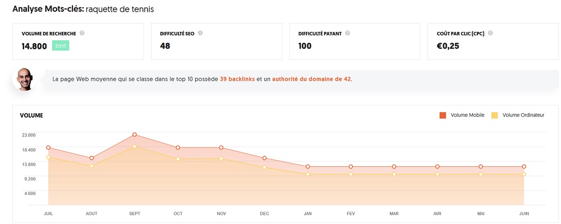Click the autorité du domaine de 42 link
The width and height of the screenshot is (561, 224).
[311, 79]
